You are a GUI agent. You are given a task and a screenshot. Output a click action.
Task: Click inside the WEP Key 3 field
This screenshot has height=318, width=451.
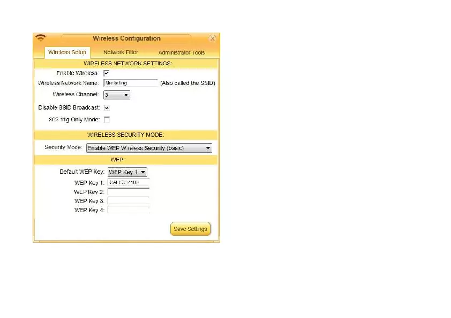click(128, 201)
